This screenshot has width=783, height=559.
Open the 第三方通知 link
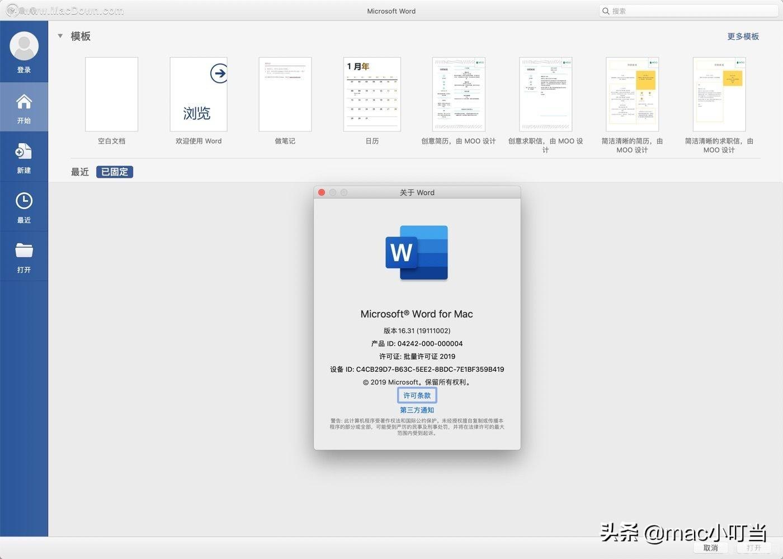417,410
